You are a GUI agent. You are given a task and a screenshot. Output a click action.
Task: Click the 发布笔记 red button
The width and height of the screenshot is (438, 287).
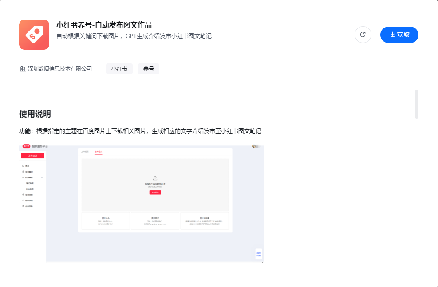pos(32,155)
